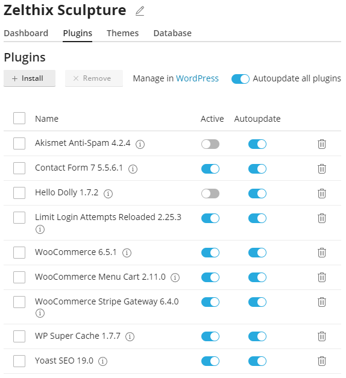Open the Database tab

(x=172, y=33)
